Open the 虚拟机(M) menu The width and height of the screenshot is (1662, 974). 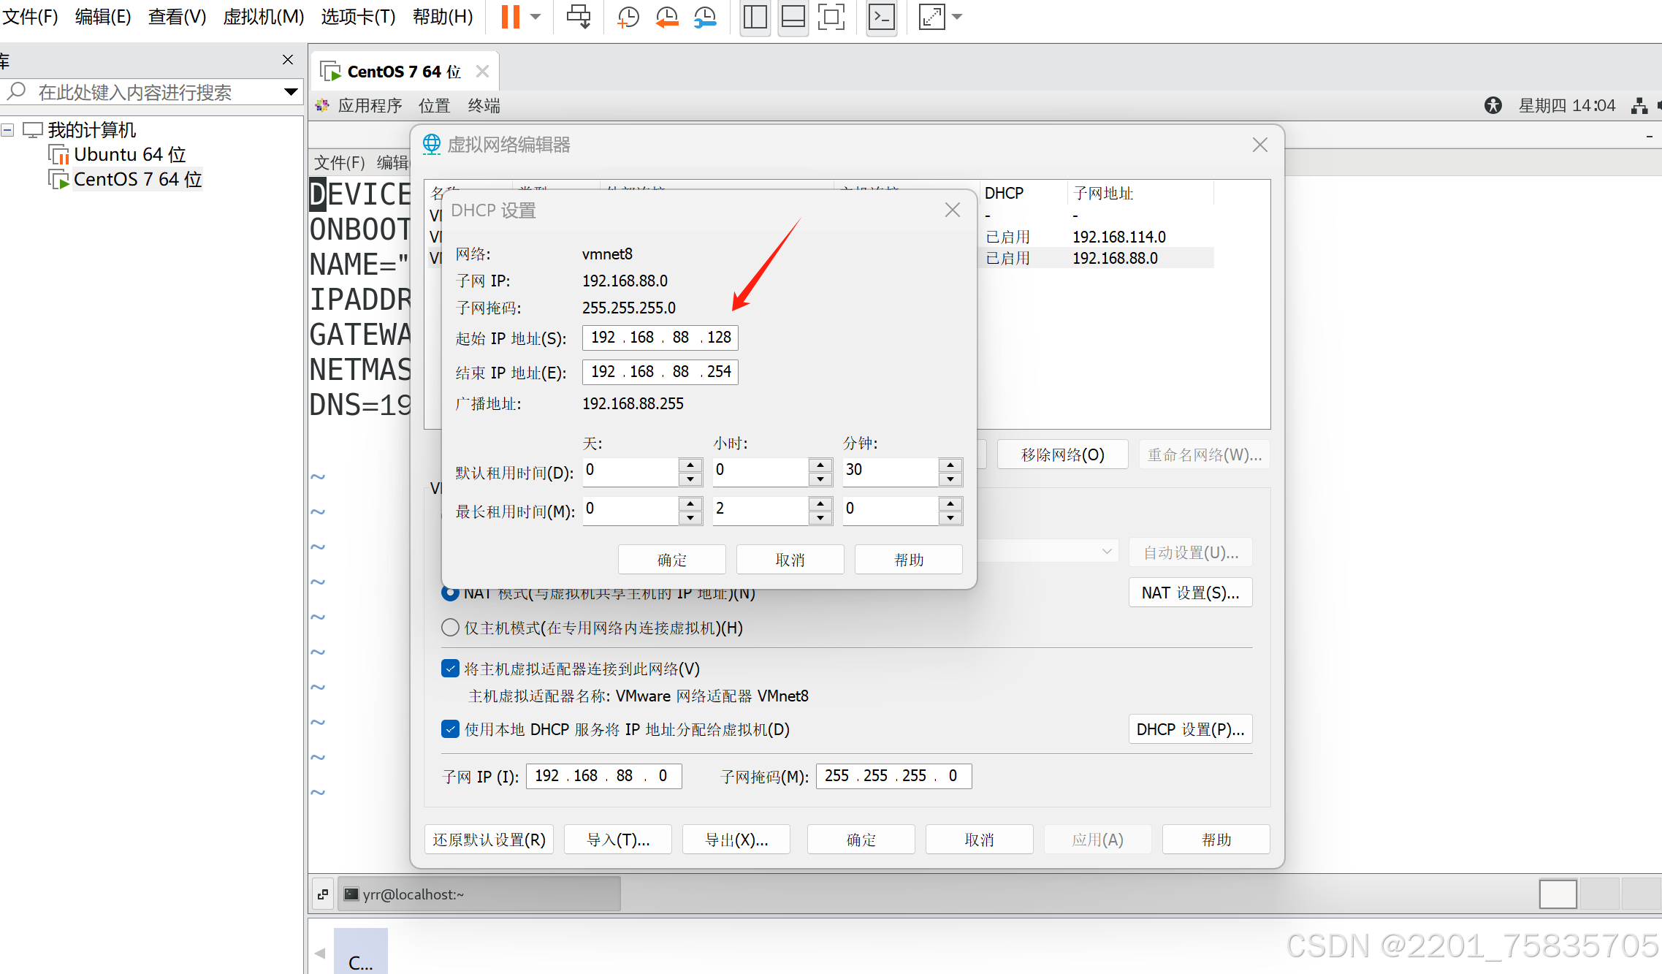(x=262, y=16)
